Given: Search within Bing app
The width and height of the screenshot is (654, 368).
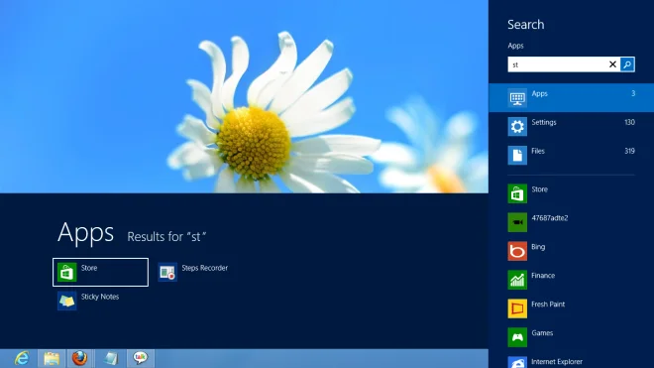Looking at the screenshot, I should tap(571, 251).
